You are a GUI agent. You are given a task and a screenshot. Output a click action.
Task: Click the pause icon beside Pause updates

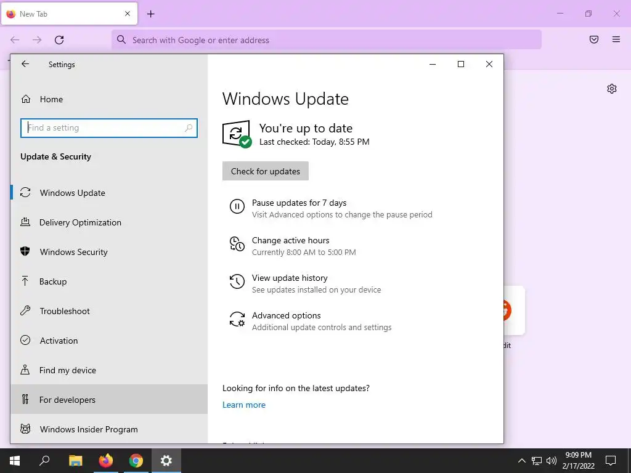(237, 207)
